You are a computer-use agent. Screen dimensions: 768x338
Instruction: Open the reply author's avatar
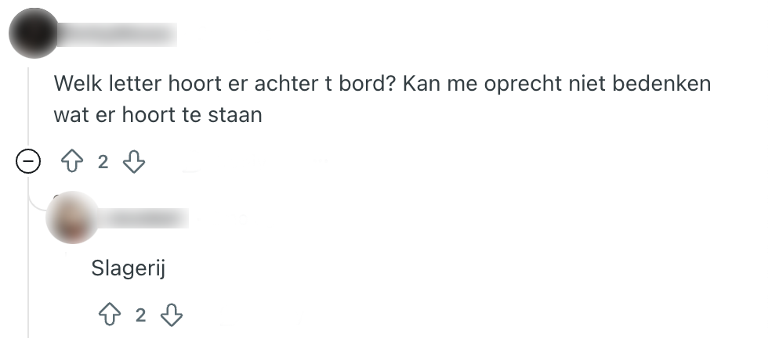73,218
